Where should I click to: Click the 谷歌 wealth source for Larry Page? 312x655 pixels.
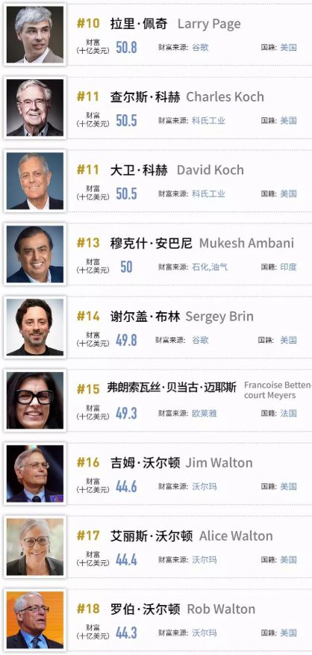pos(200,48)
